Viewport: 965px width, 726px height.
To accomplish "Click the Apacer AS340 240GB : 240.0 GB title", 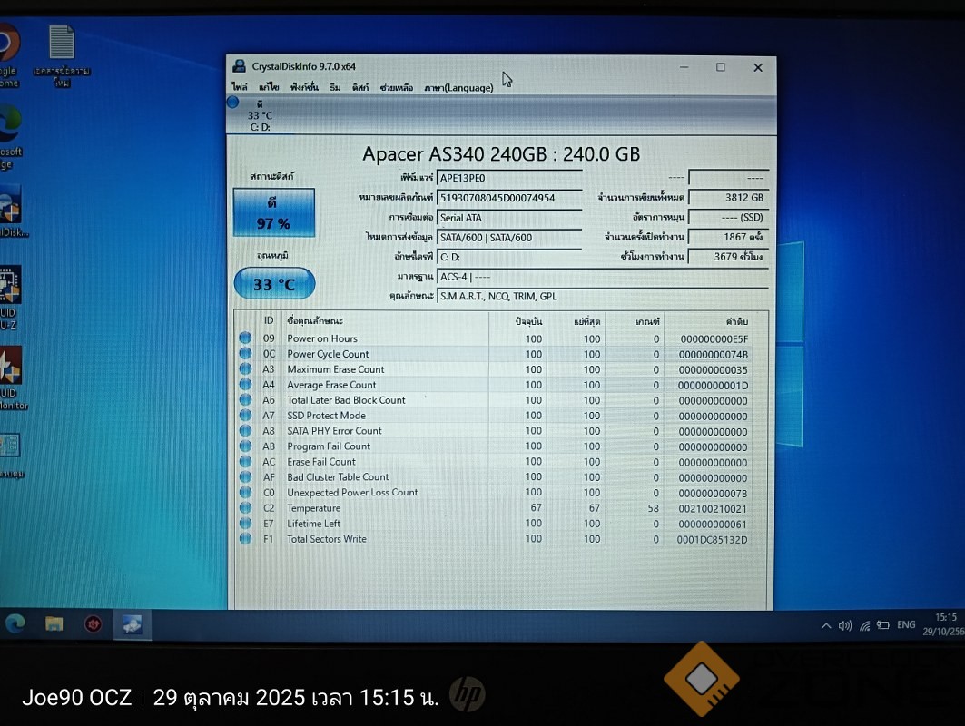I will [501, 153].
